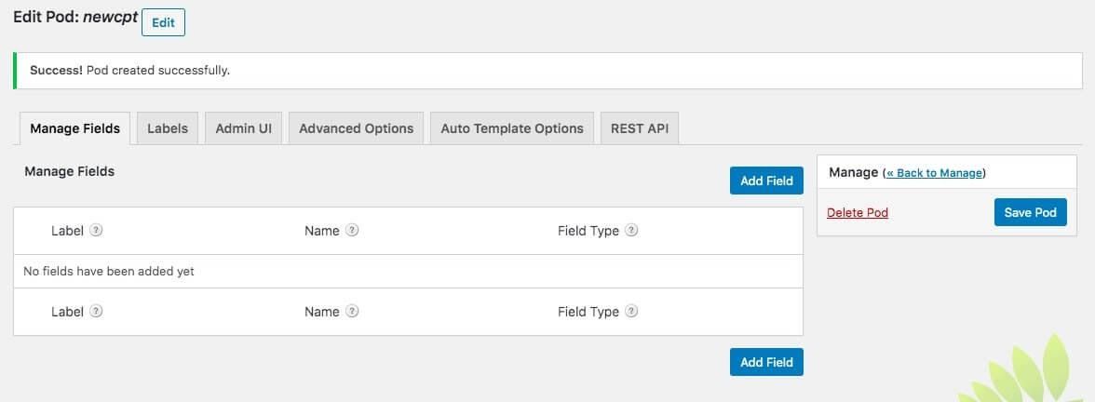Click help icon beside top Name header

point(352,231)
